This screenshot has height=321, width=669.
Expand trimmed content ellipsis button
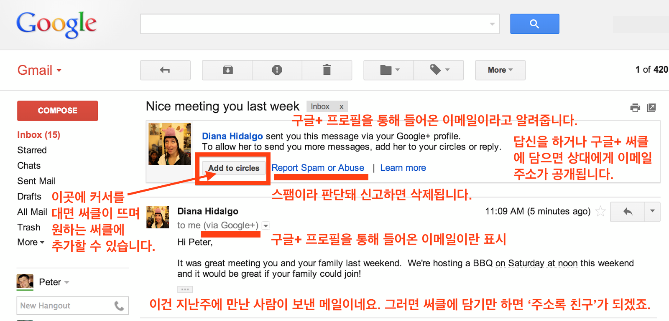click(185, 289)
